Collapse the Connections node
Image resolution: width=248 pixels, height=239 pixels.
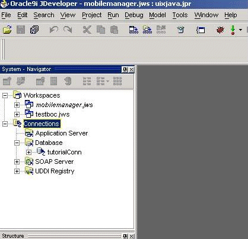[x=5, y=124]
